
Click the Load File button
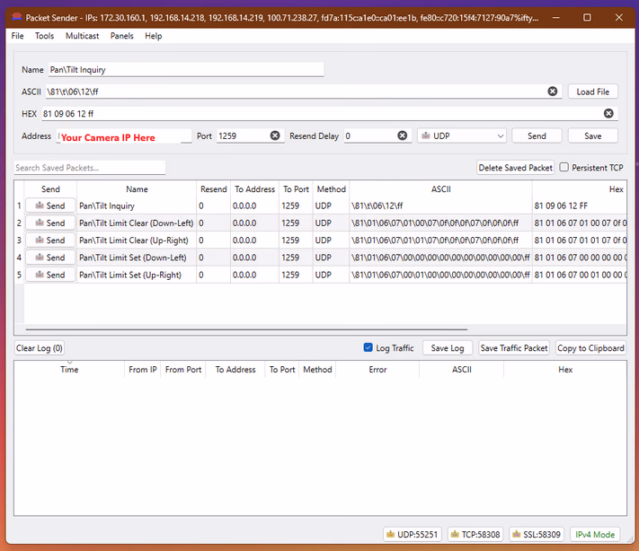coord(592,92)
